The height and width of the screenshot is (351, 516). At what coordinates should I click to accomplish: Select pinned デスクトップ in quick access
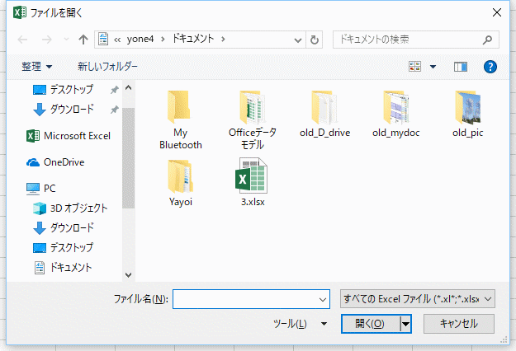coord(64,89)
